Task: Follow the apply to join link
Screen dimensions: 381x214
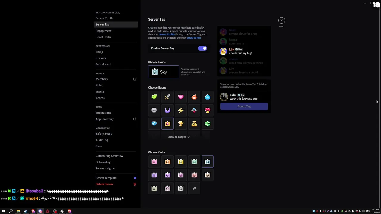Action: 194,38
